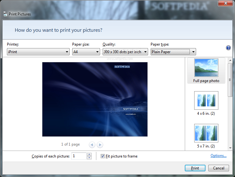Go to the previous page arrow
Image resolution: width=235 pixels, height=177 pixels.
[92, 145]
